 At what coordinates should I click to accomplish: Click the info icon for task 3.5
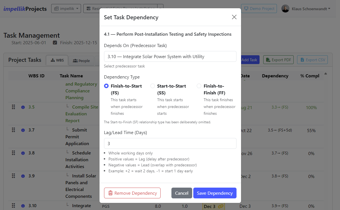point(23,107)
